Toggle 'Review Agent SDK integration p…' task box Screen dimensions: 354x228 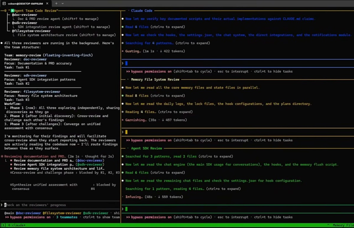(x=12, y=165)
